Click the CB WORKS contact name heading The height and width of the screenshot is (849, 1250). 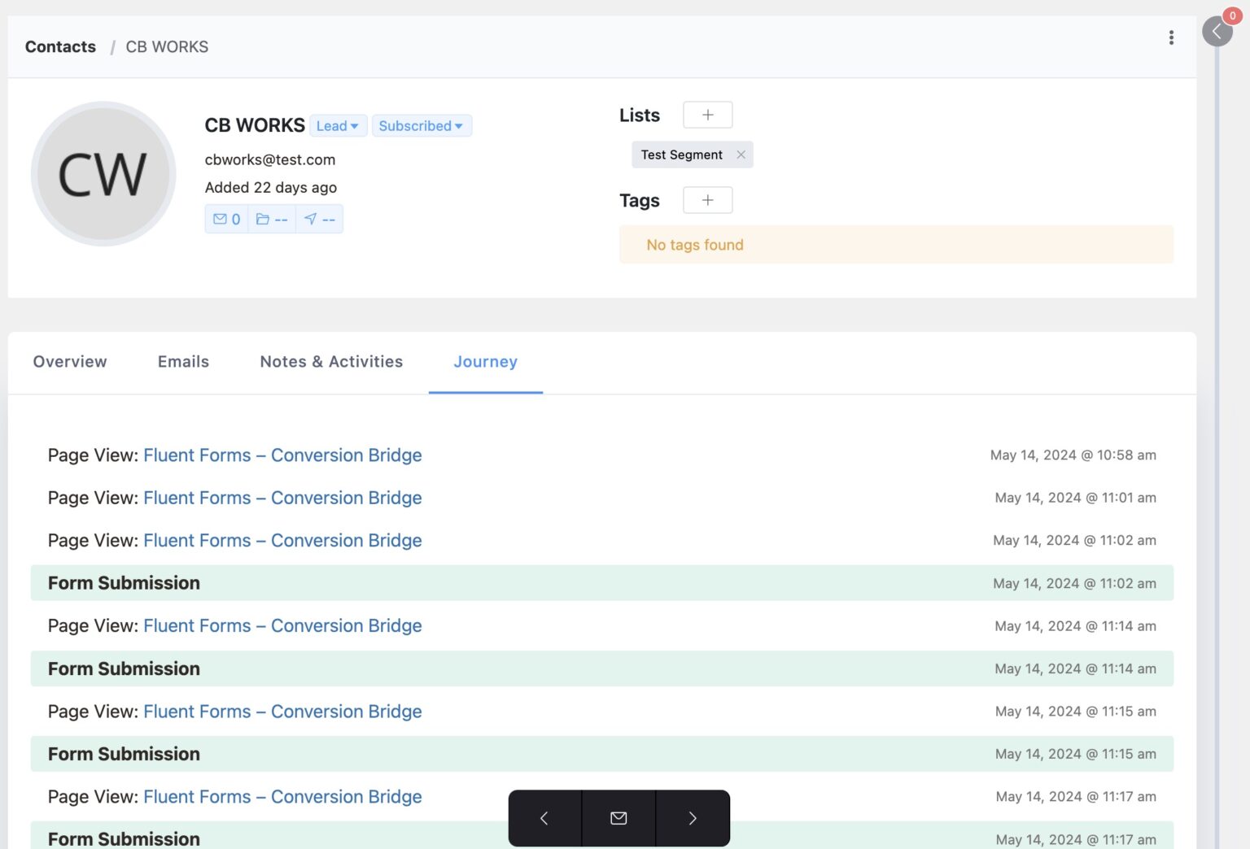coord(255,125)
